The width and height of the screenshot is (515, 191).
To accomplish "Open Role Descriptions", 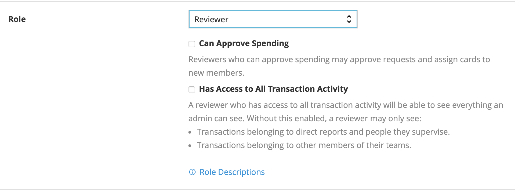I will pyautogui.click(x=232, y=172).
